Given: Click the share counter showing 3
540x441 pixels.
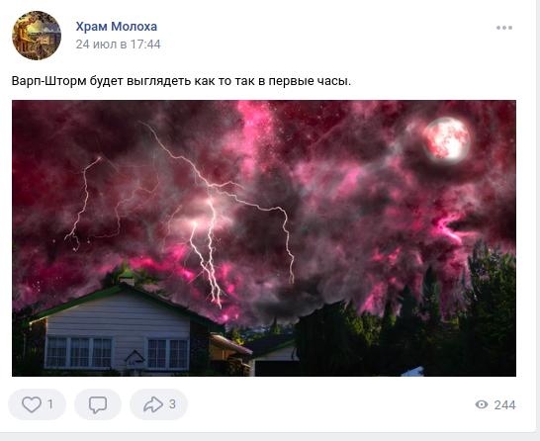Looking at the screenshot, I should [x=172, y=404].
